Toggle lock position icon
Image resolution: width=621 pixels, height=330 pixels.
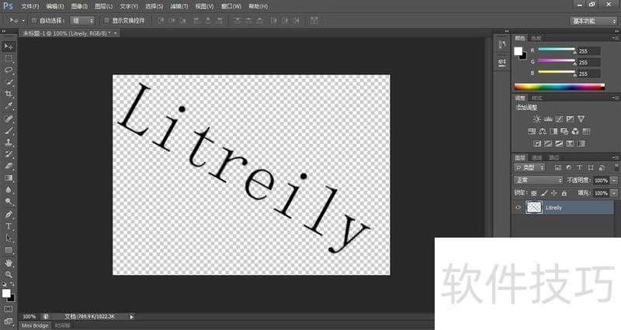point(554,193)
